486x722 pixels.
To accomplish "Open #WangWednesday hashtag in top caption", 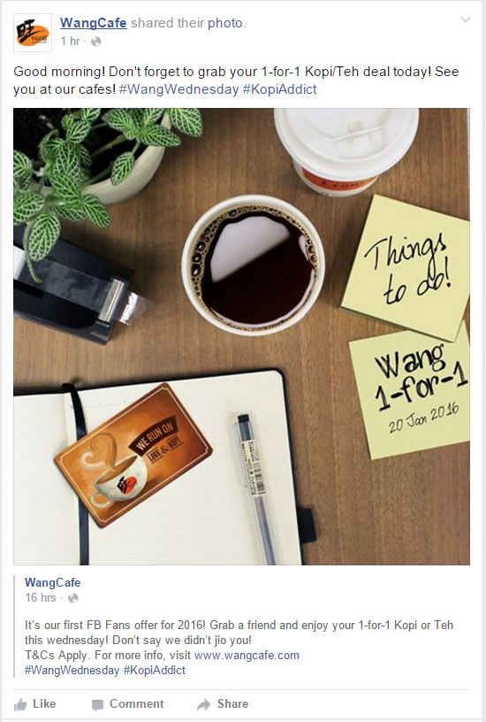I will tap(178, 89).
